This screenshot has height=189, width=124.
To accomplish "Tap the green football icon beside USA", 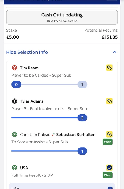I will coord(14,168).
